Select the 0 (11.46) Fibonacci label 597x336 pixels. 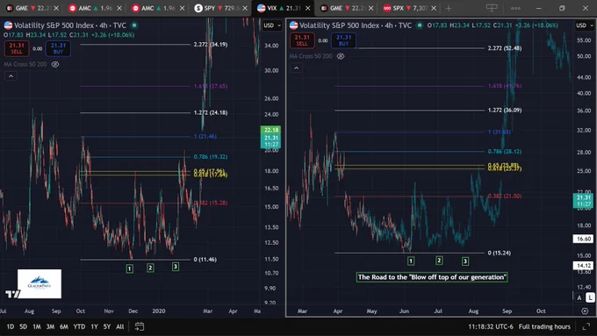point(205,260)
